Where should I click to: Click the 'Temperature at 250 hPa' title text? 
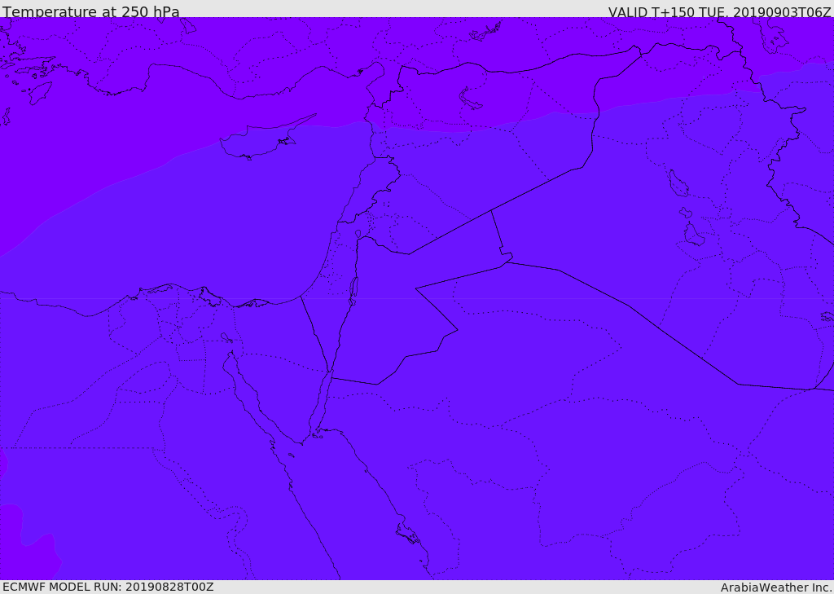(91, 11)
